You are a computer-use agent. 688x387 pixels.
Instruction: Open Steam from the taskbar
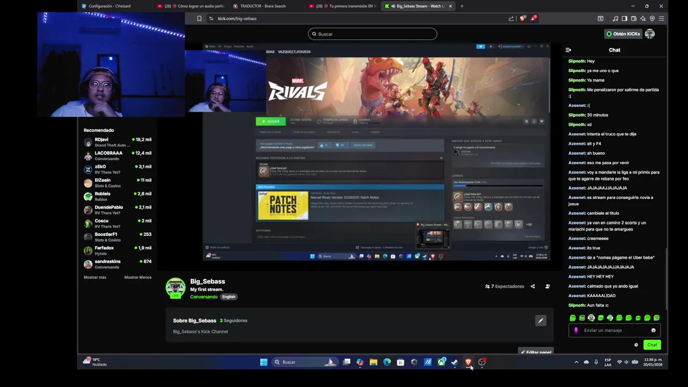click(x=455, y=362)
